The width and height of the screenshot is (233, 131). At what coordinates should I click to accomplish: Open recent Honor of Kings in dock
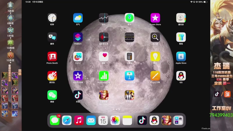[166, 120]
